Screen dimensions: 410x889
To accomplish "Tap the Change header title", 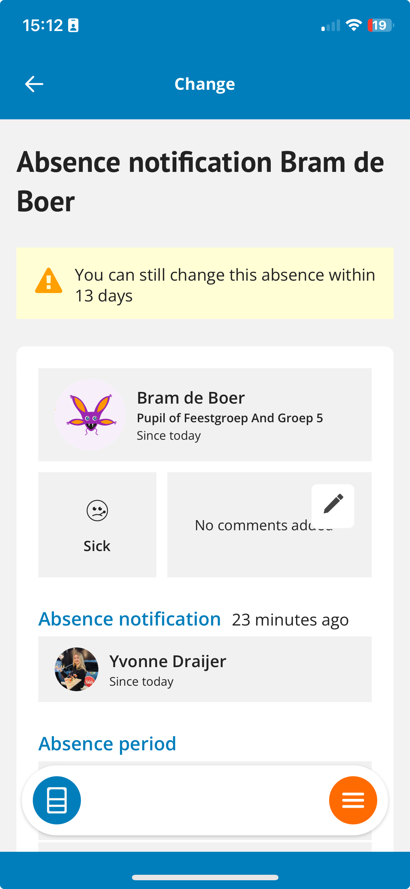I will click(205, 84).
